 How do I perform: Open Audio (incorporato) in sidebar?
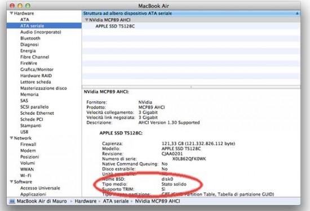point(41,32)
